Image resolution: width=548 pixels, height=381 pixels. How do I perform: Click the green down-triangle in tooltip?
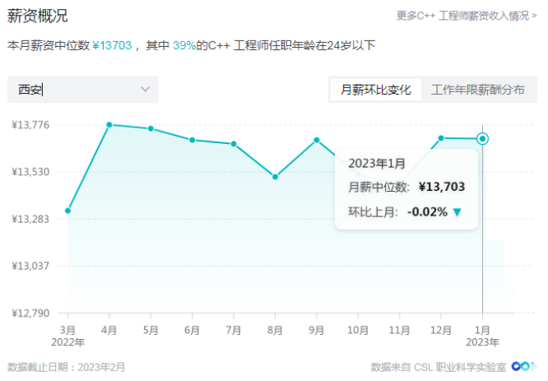click(457, 212)
